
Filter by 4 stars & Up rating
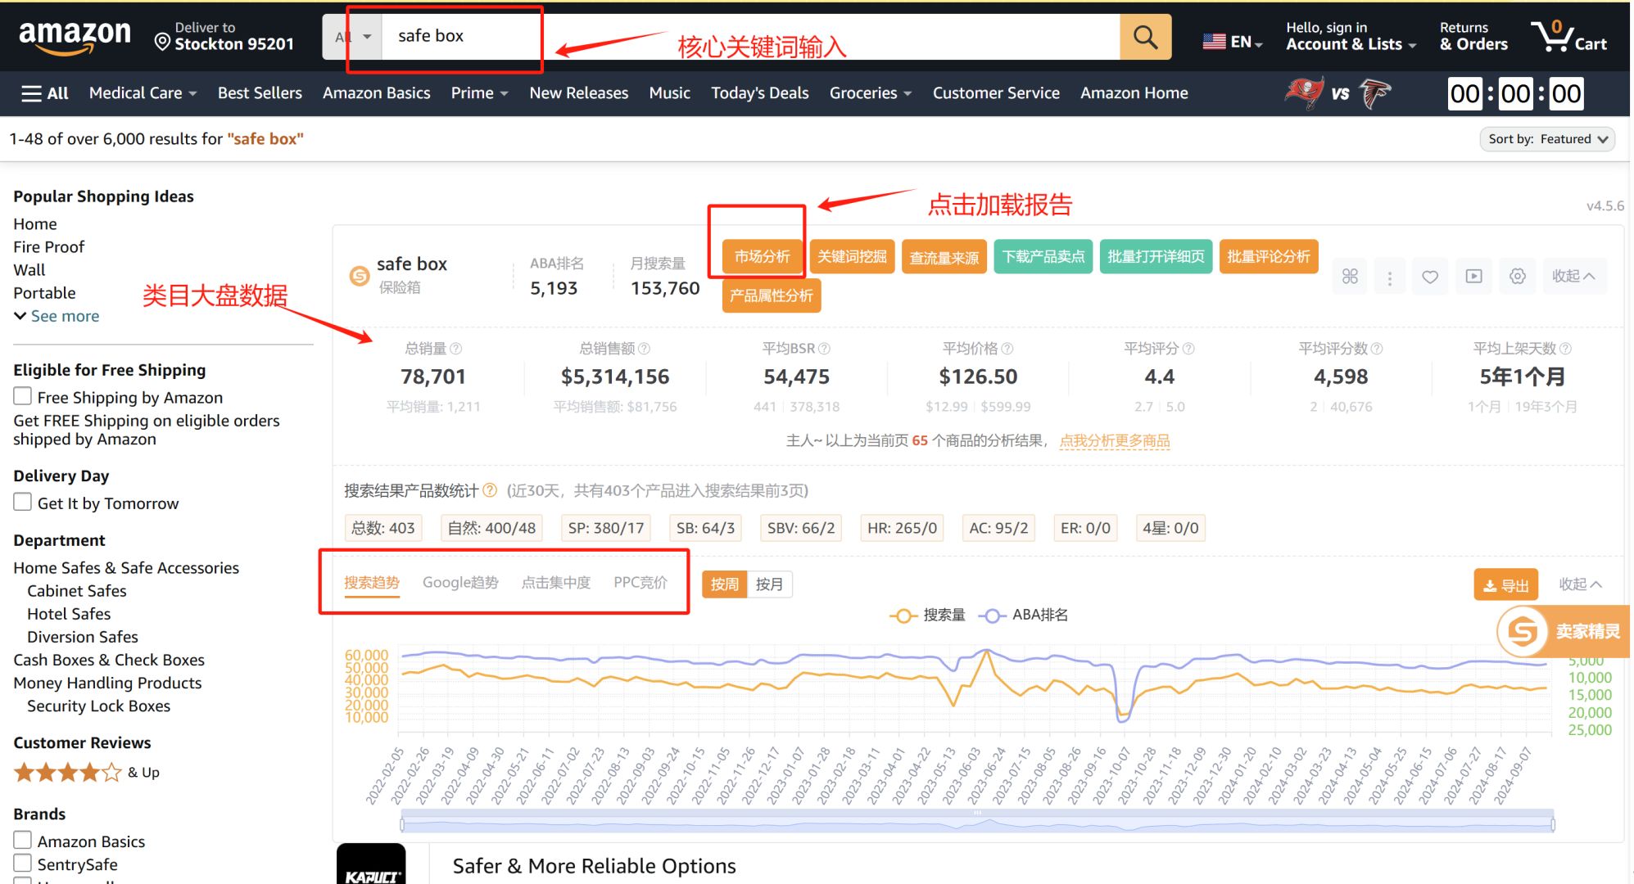pos(87,772)
